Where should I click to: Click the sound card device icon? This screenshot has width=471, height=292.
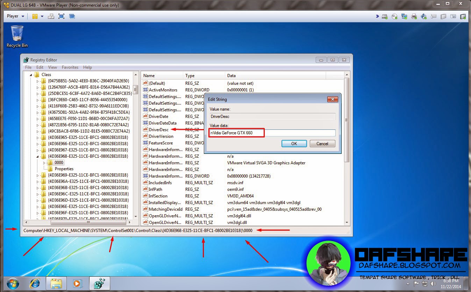tap(424, 16)
